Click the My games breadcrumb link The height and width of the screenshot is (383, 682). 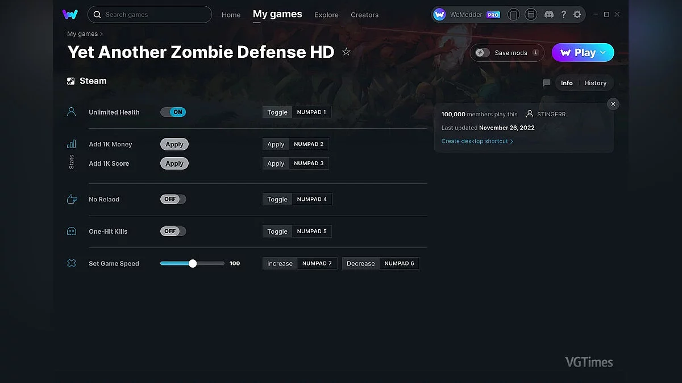[82, 34]
